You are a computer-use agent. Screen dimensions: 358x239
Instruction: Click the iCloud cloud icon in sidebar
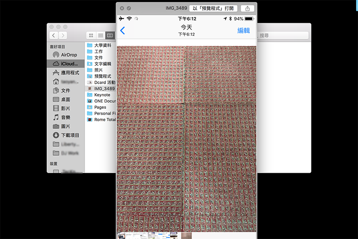(x=56, y=64)
